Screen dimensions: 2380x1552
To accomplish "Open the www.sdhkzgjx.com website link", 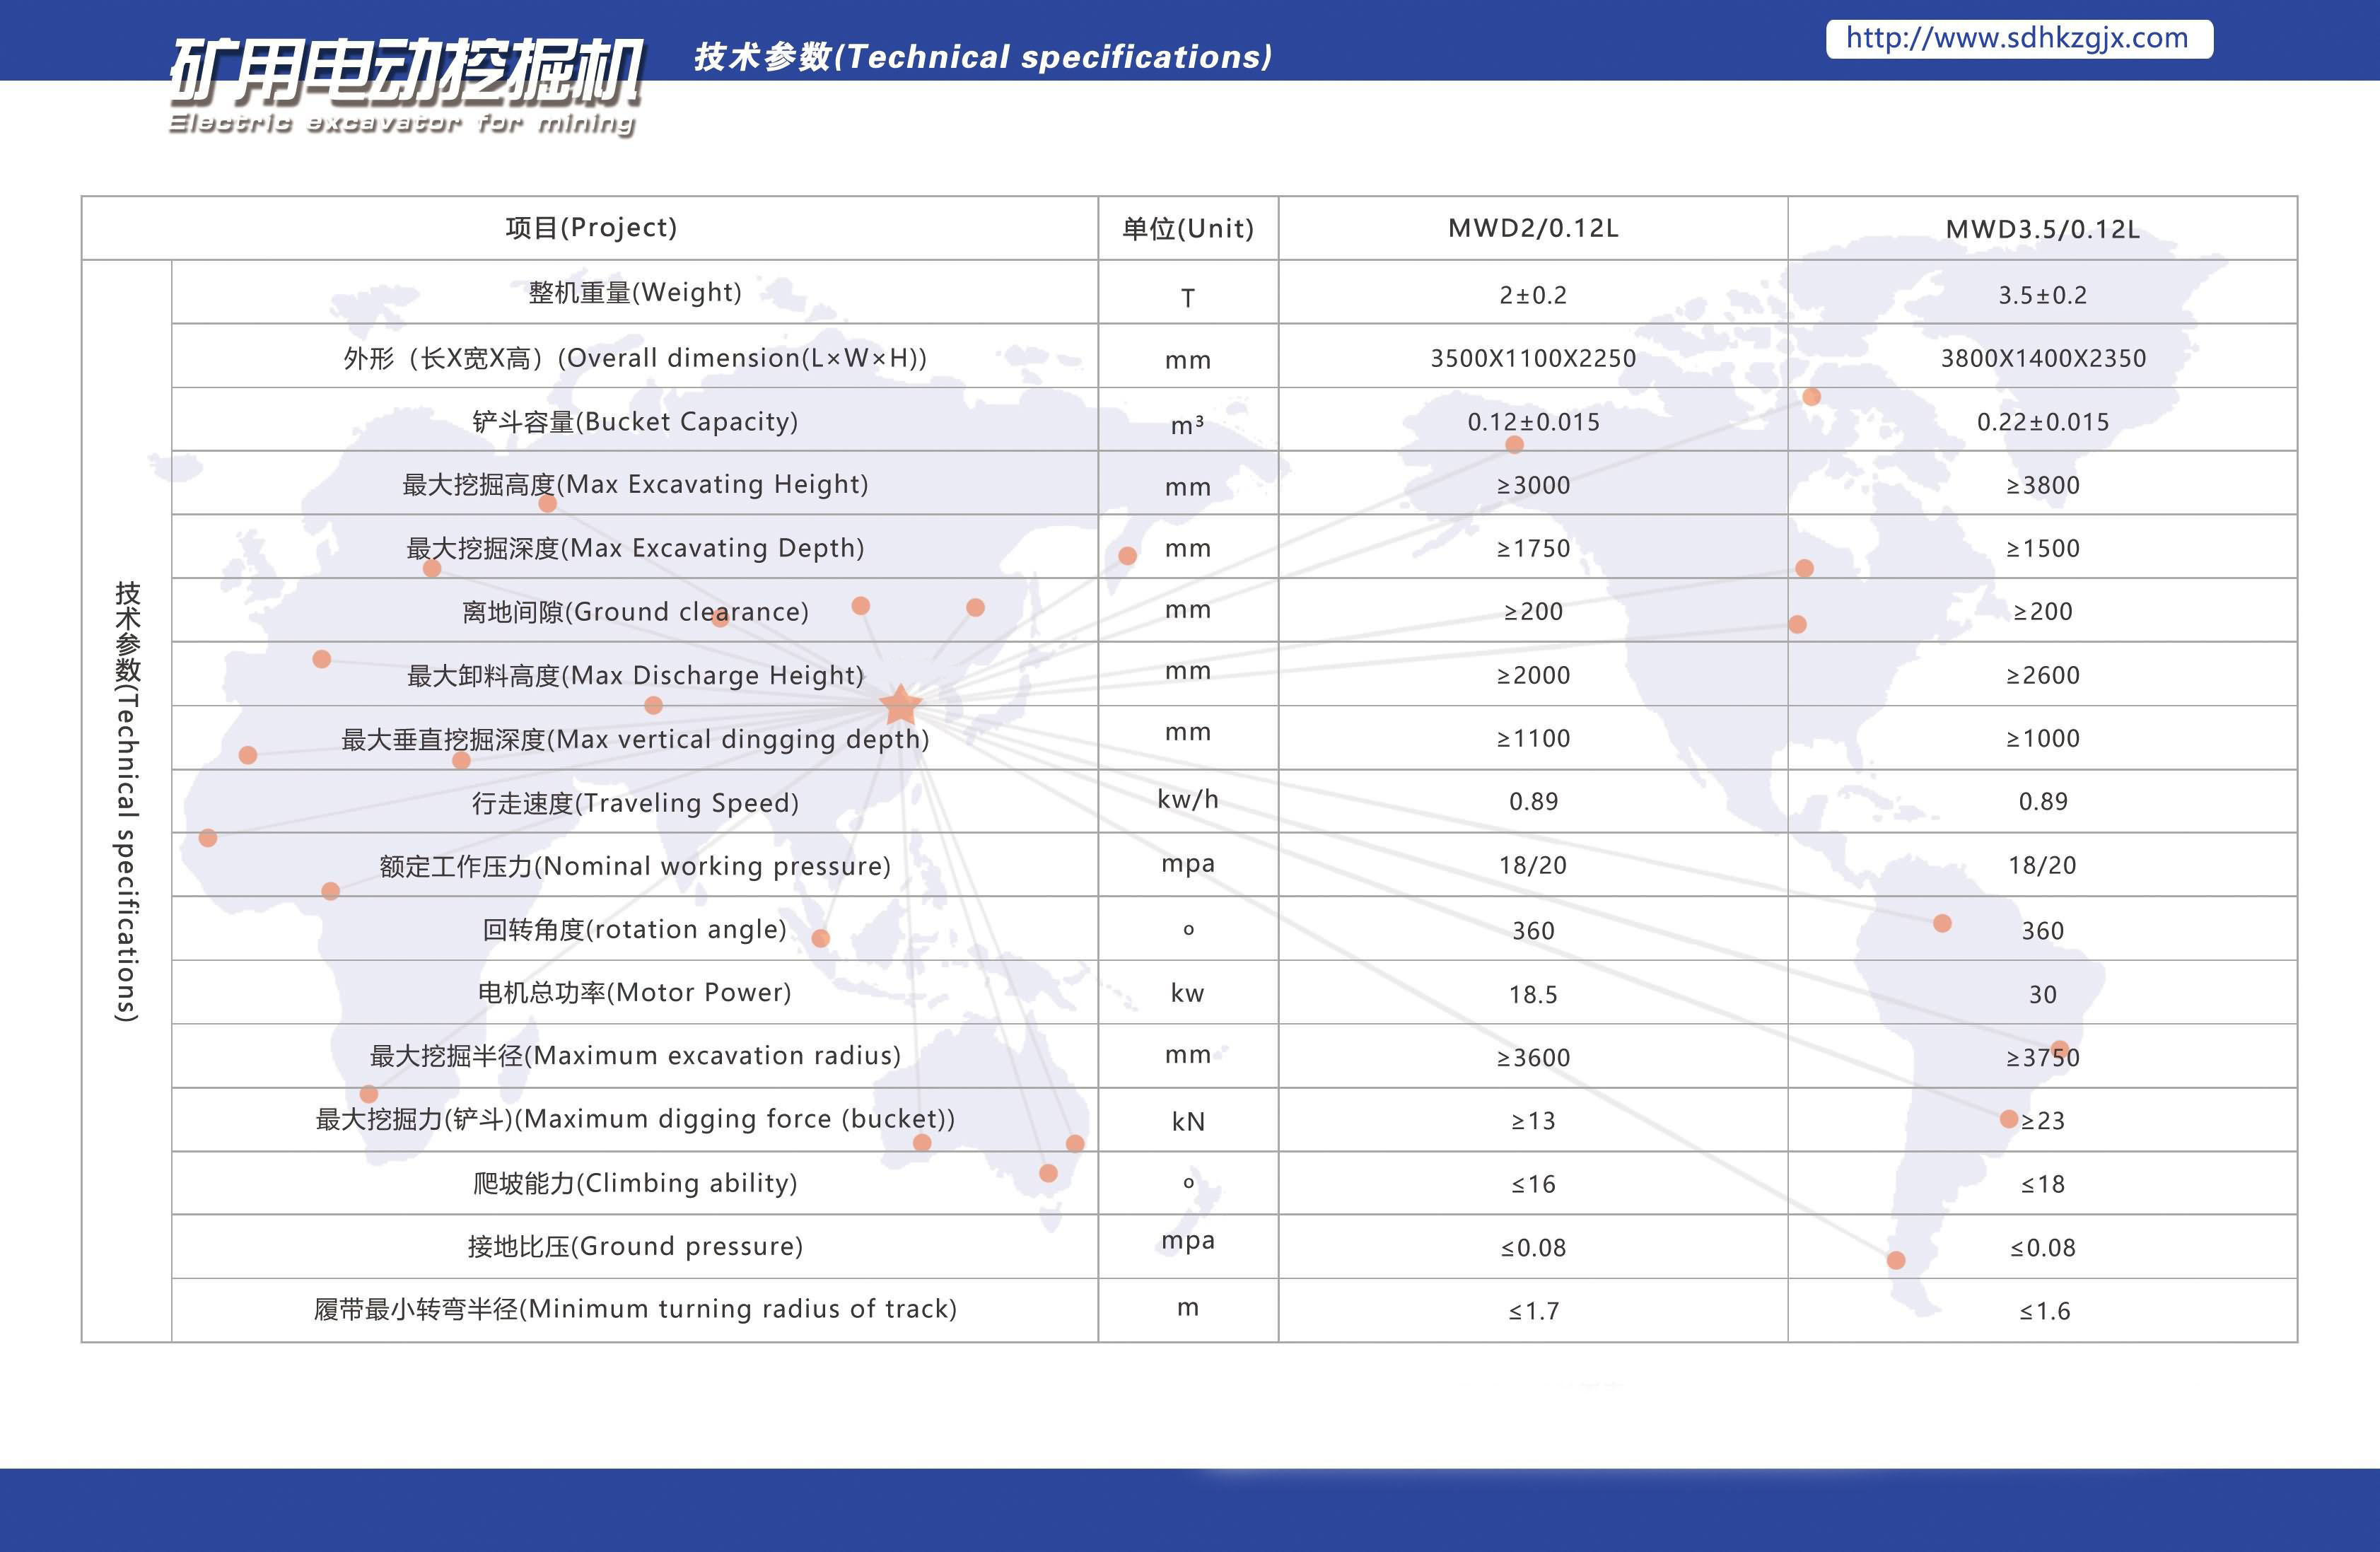I will [x=2017, y=38].
